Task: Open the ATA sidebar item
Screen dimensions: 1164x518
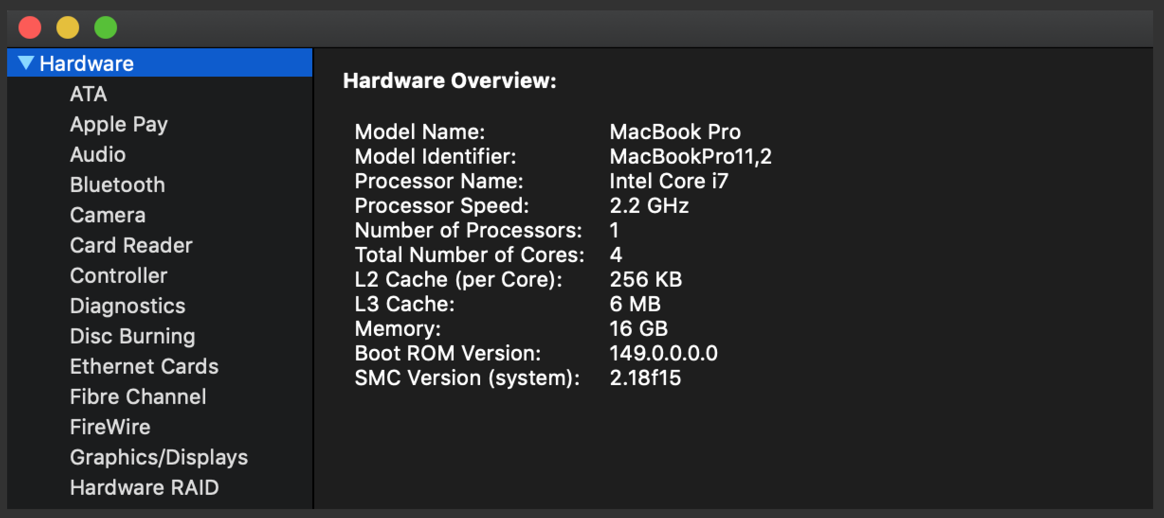Action: click(88, 94)
